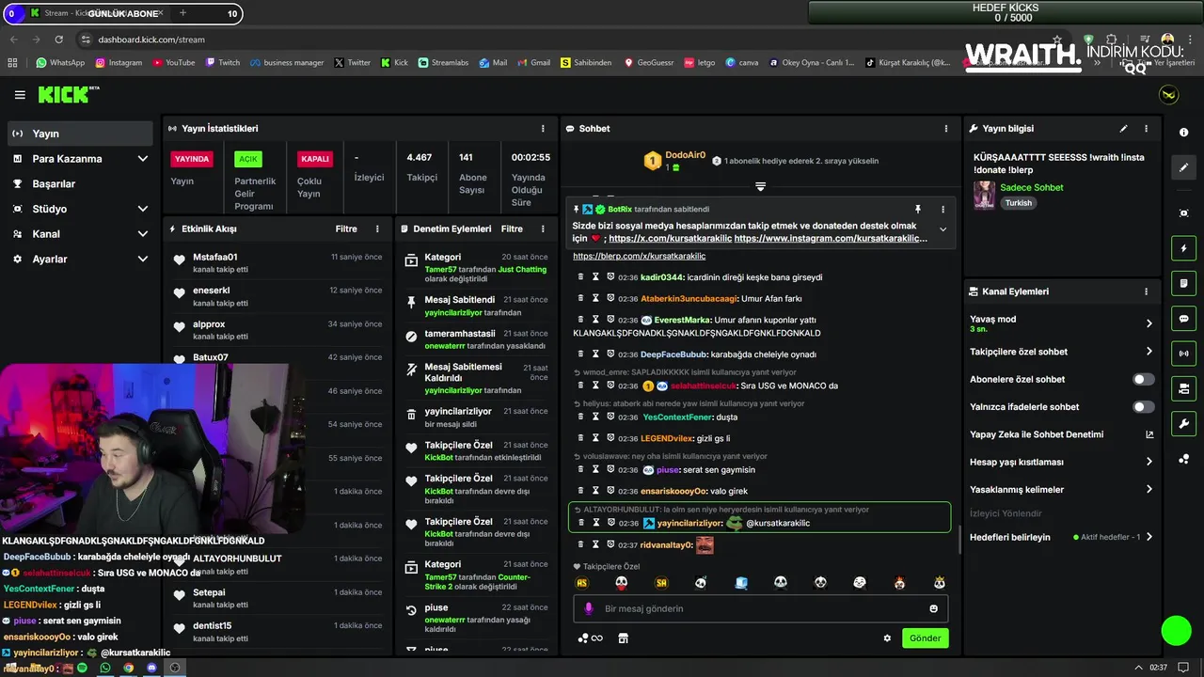Open Filtre in Etkinlik Akışı panel
The image size is (1204, 677).
(346, 228)
